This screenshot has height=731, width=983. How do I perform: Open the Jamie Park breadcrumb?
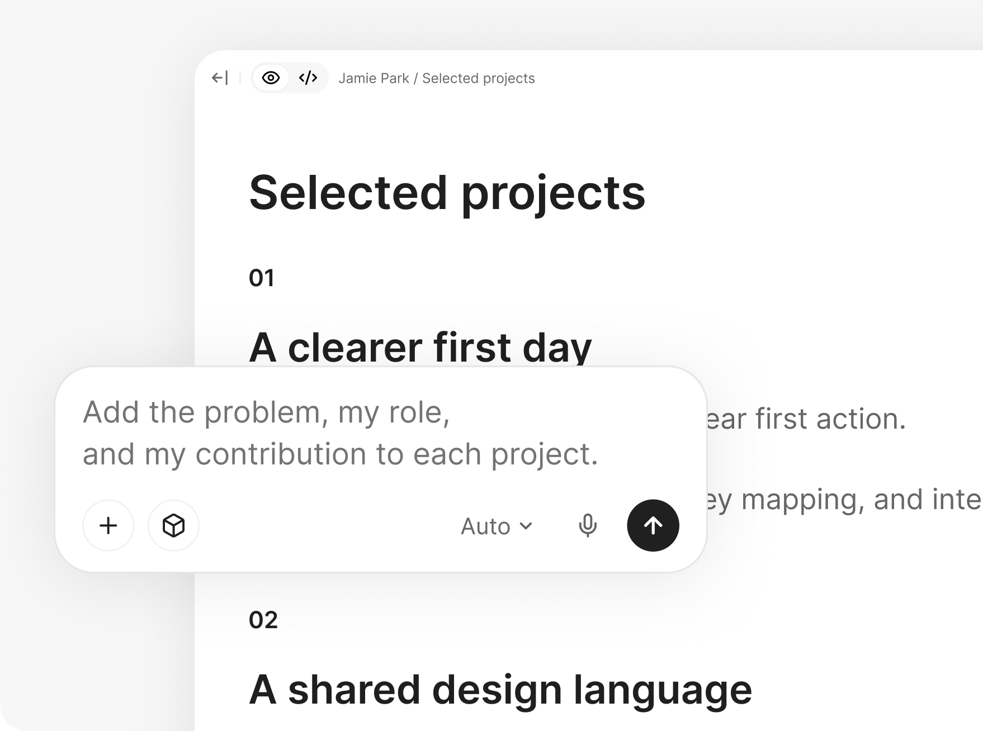pos(374,78)
